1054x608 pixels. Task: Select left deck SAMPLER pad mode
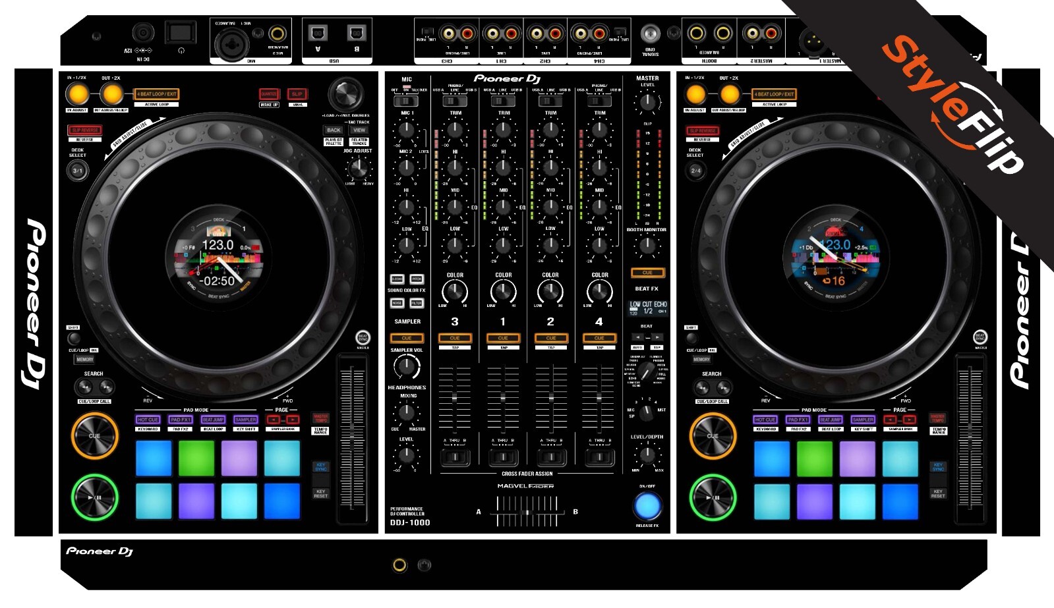(x=245, y=420)
